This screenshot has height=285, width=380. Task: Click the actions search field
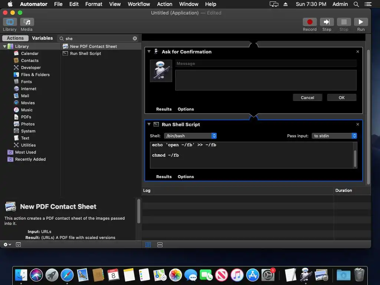click(x=98, y=38)
